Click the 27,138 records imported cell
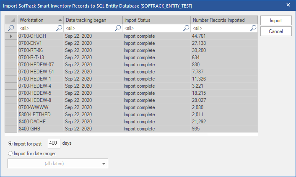Image resolution: width=296 pixels, height=177 pixels. (224, 43)
